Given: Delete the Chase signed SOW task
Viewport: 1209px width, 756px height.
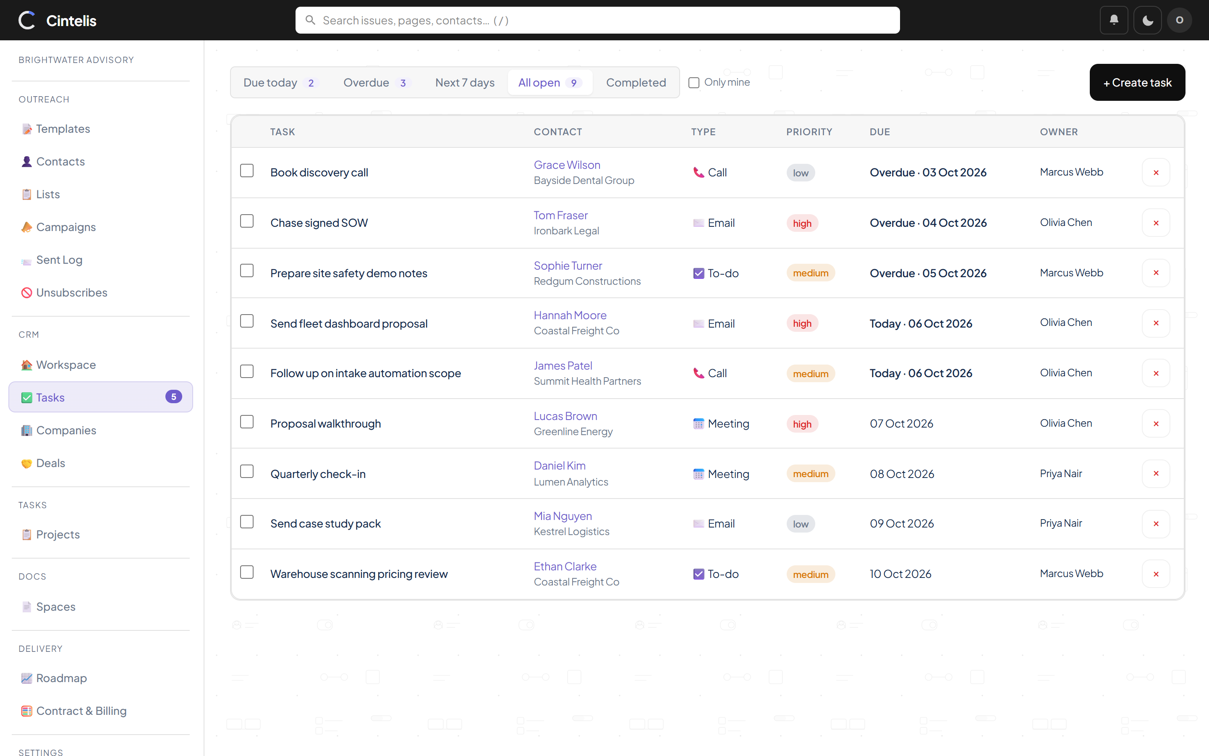Looking at the screenshot, I should (x=1156, y=223).
